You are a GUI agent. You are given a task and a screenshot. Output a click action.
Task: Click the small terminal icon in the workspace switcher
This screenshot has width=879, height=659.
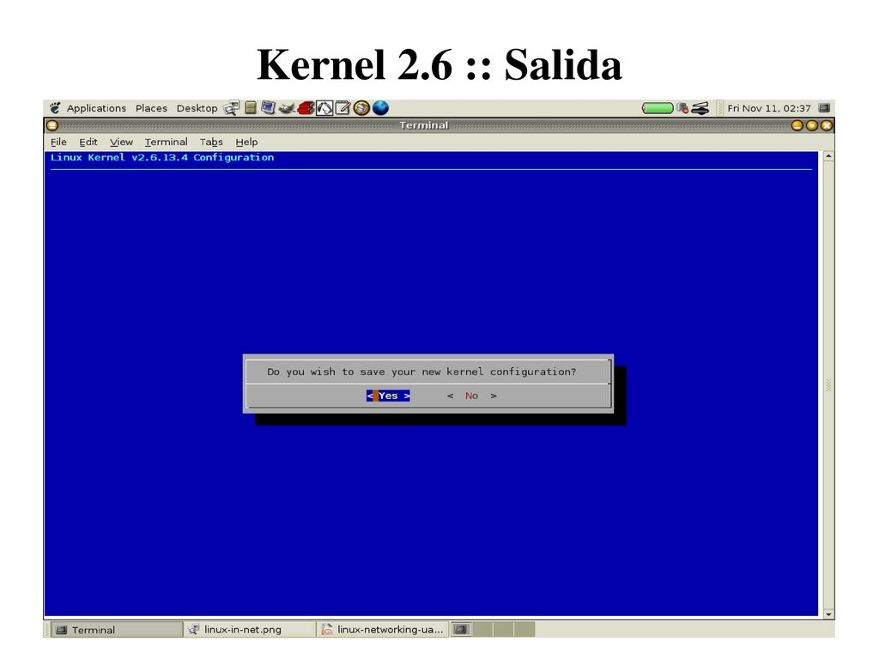coord(460,629)
